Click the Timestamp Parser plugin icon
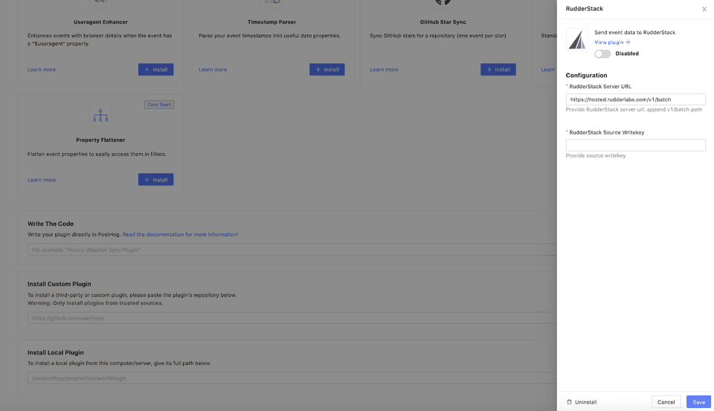The height and width of the screenshot is (411, 714). 271,4
